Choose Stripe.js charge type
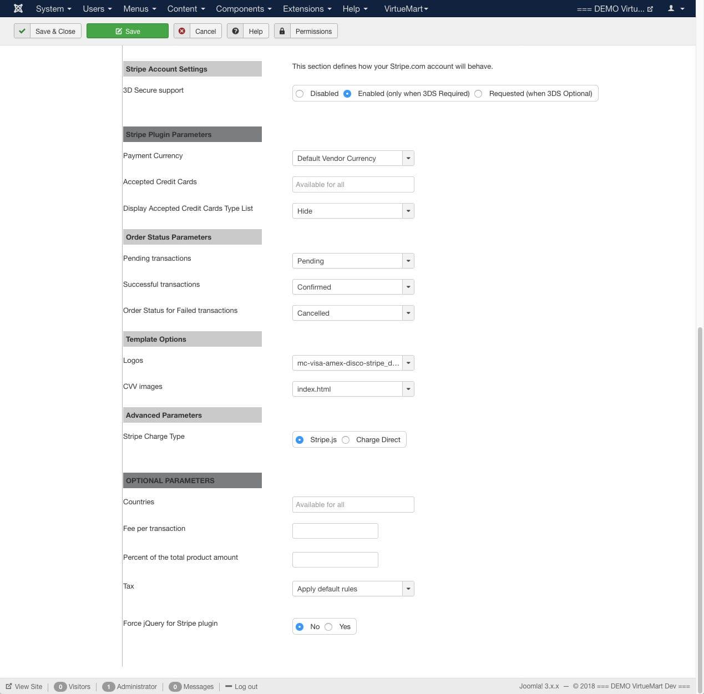The image size is (704, 694). tap(300, 440)
